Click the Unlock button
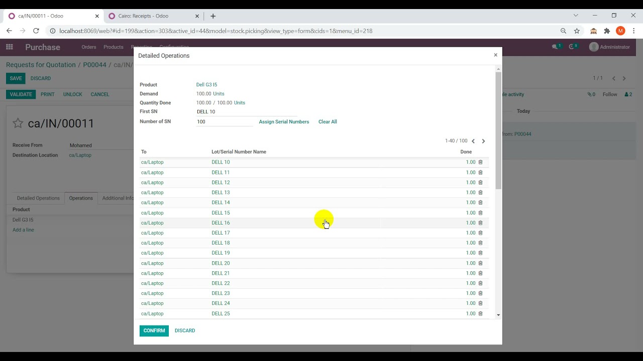 coord(72,94)
